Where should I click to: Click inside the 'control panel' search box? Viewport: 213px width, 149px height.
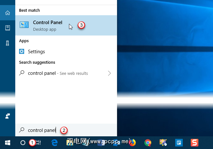tap(66, 130)
